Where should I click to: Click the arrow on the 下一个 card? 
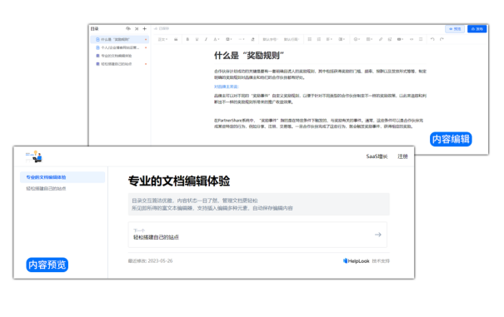(x=378, y=235)
